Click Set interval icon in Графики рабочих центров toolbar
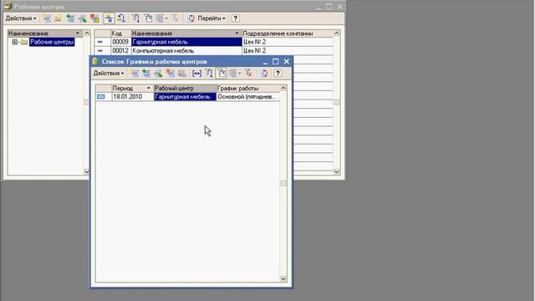 point(197,74)
